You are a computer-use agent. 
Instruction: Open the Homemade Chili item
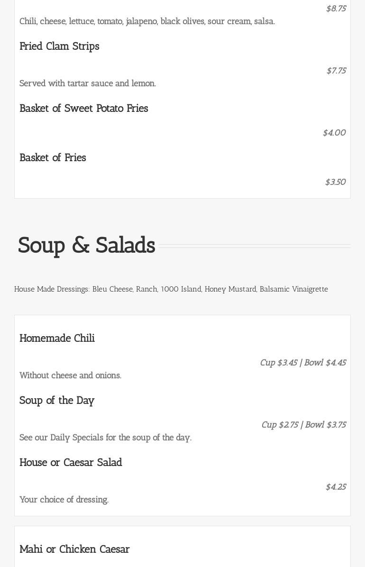[57, 338]
